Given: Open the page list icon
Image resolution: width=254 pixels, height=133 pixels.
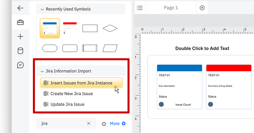Looking at the screenshot, I should [140, 8].
